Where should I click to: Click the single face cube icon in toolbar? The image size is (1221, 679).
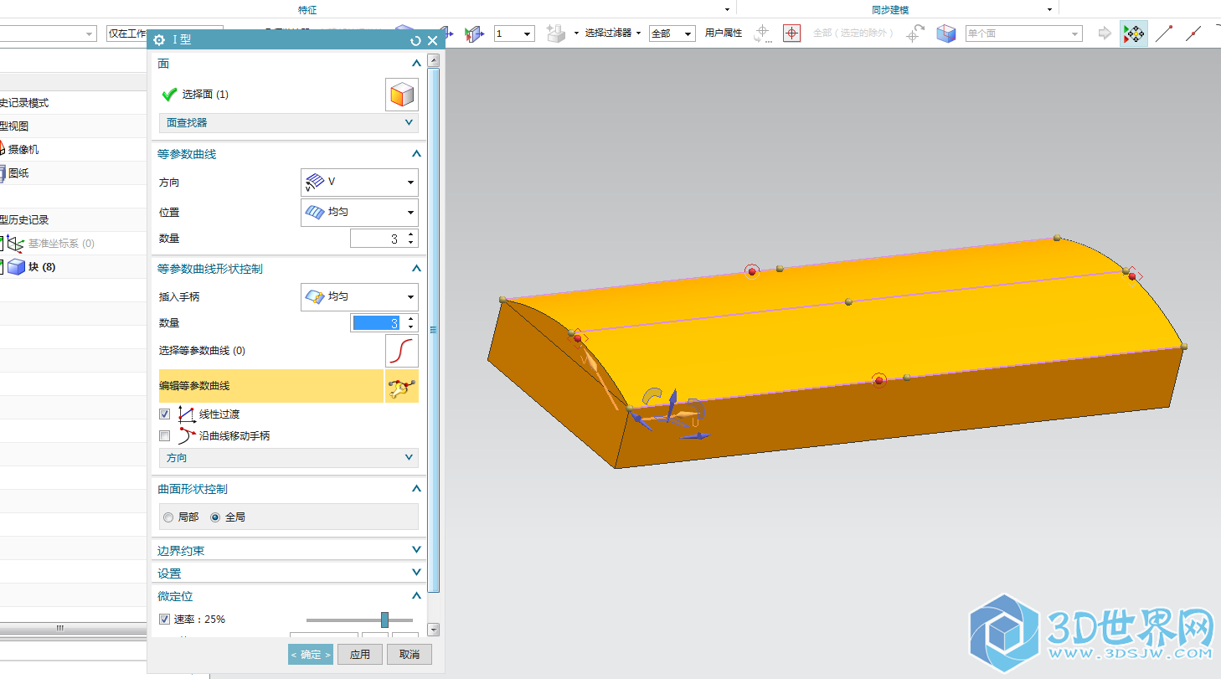tap(946, 33)
